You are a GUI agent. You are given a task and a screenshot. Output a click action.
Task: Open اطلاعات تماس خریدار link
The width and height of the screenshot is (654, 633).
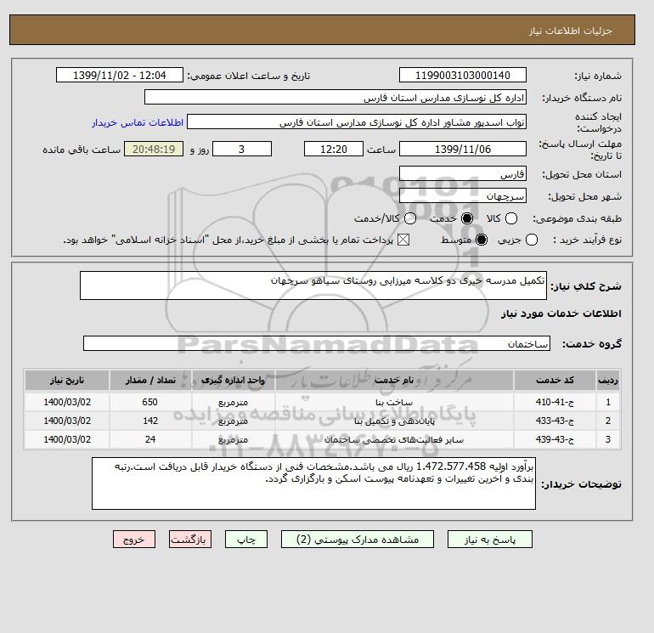138,122
